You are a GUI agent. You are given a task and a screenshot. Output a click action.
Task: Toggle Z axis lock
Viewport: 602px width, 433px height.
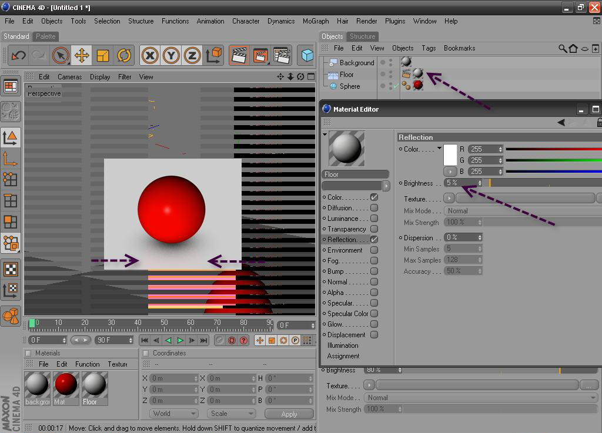coord(192,56)
